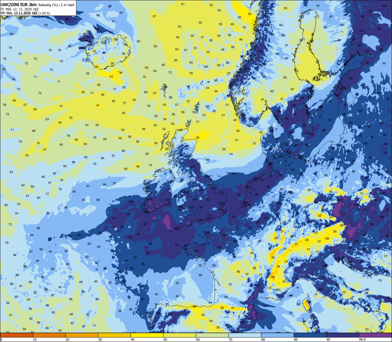
Task: Click the "99.9" legend scale label
Action: coord(363,340)
